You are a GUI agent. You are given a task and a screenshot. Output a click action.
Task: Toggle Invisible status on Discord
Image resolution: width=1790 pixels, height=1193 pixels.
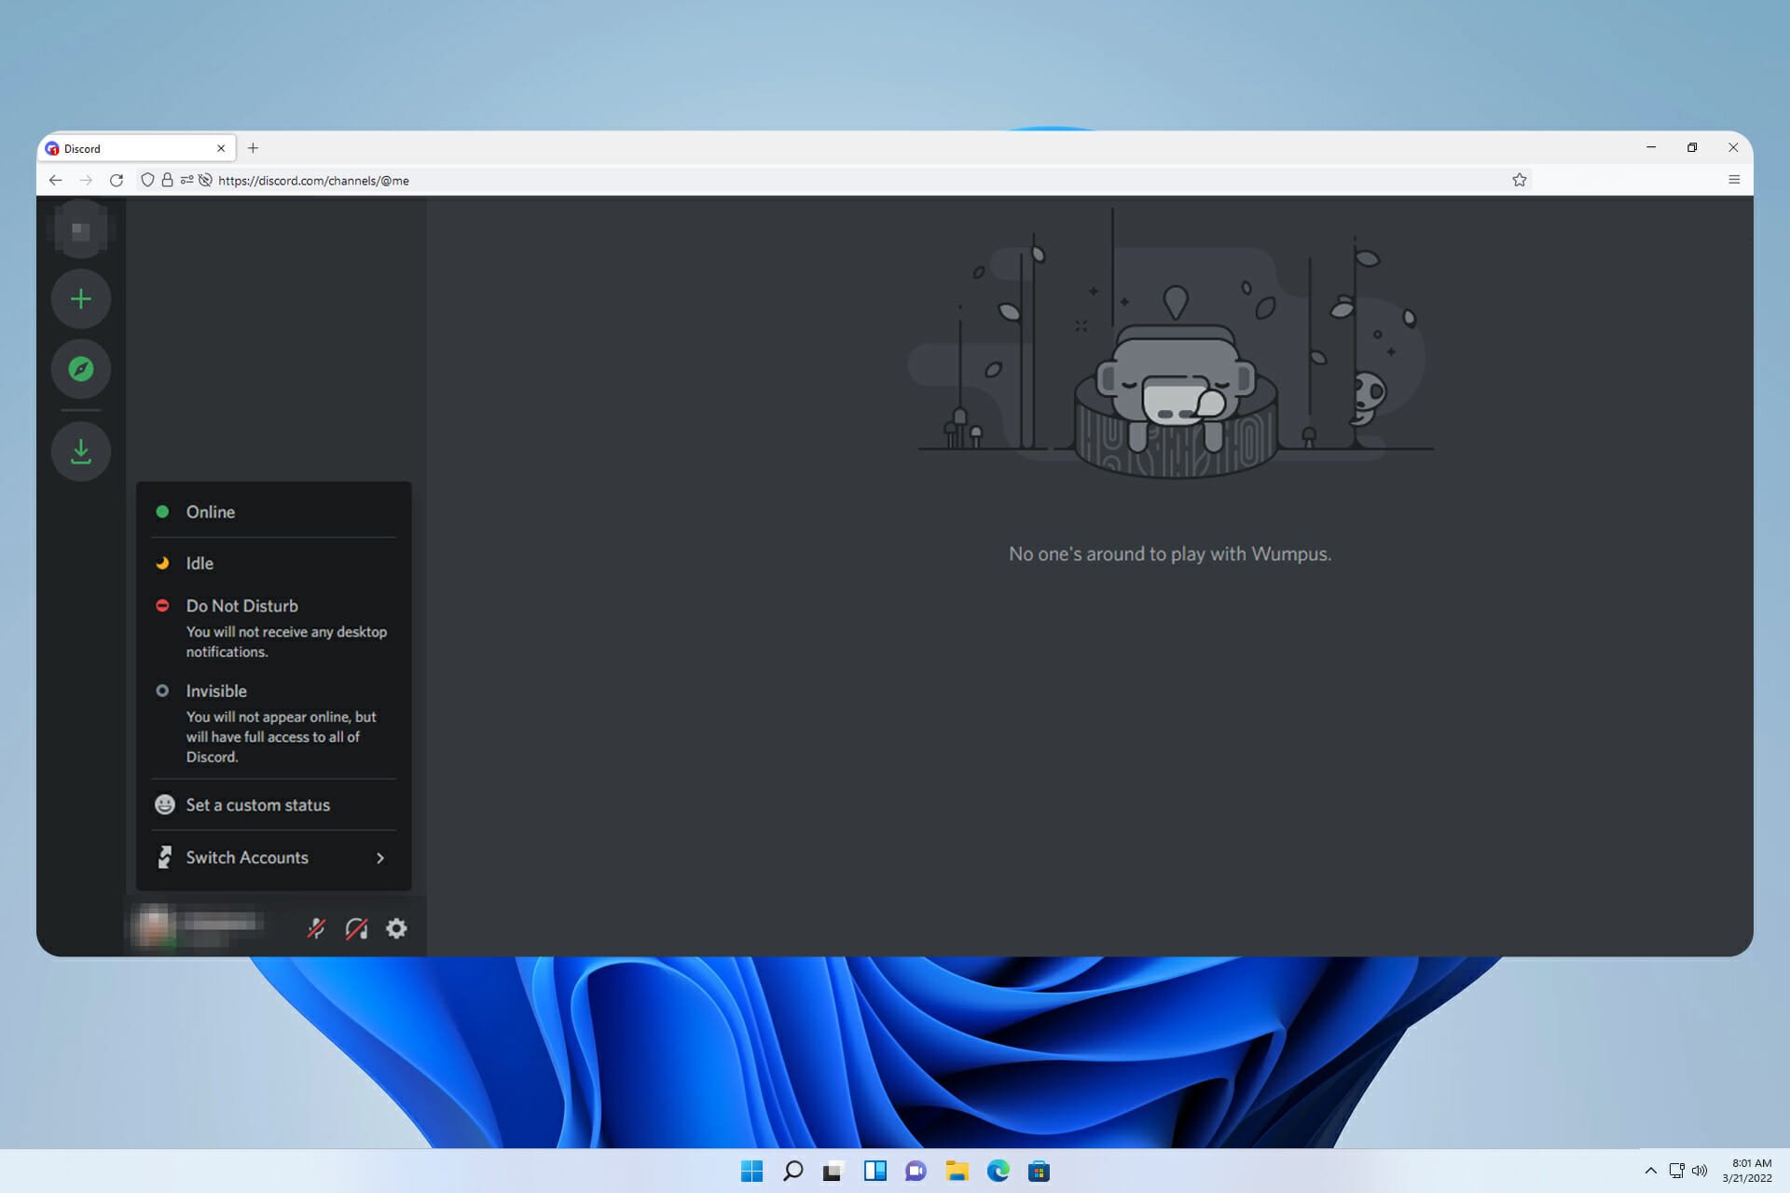coord(217,691)
